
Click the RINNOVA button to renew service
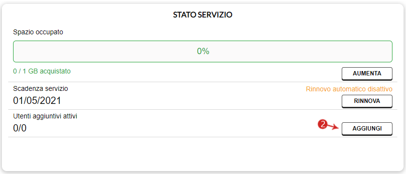[x=367, y=101]
